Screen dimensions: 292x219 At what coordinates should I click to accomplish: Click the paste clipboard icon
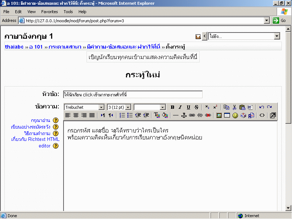click(x=242, y=107)
